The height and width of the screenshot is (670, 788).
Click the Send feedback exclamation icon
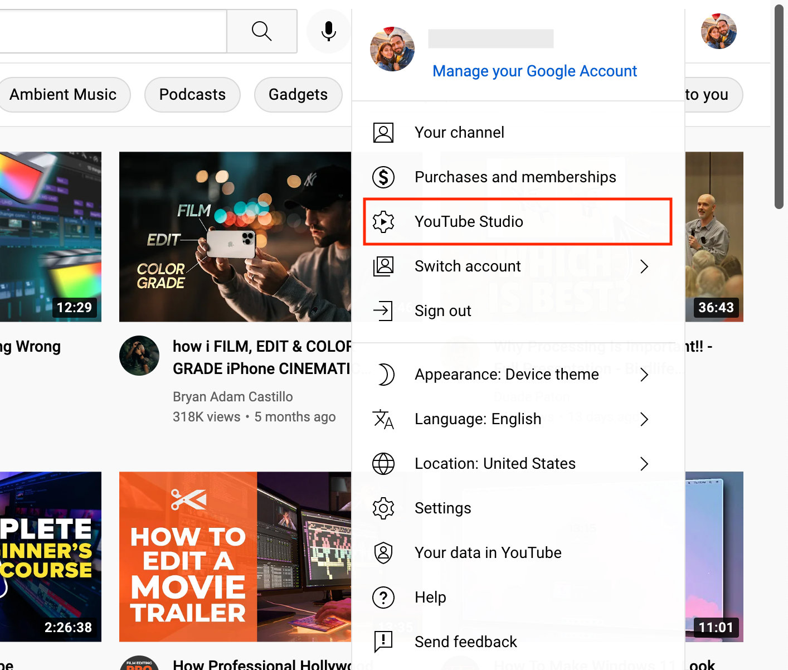(383, 642)
